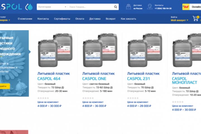Focus the Поиск товаров search field

tap(91, 7)
